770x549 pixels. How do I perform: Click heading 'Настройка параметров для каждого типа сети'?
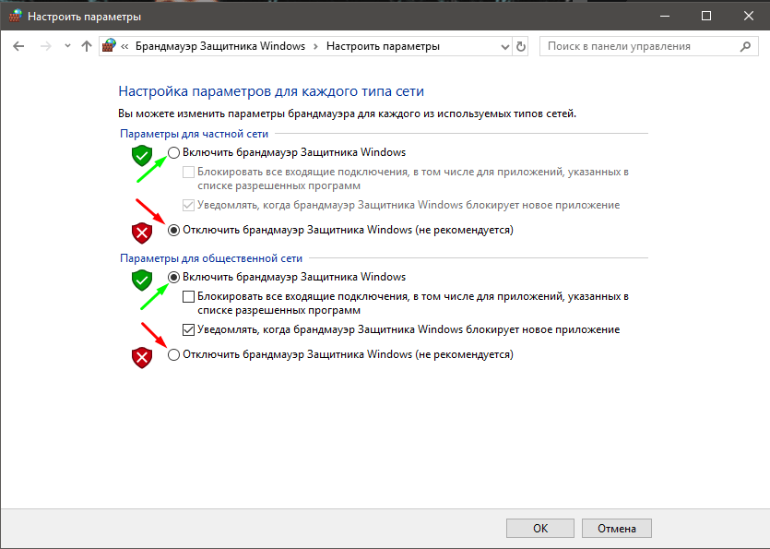pyautogui.click(x=271, y=91)
